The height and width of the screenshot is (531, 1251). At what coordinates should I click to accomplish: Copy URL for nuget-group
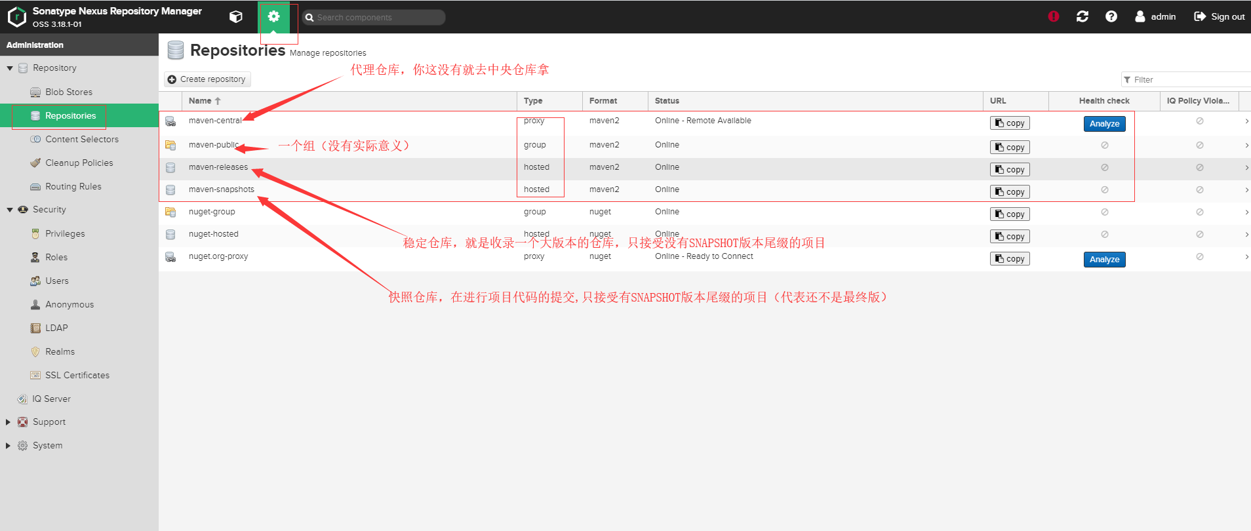(1010, 214)
